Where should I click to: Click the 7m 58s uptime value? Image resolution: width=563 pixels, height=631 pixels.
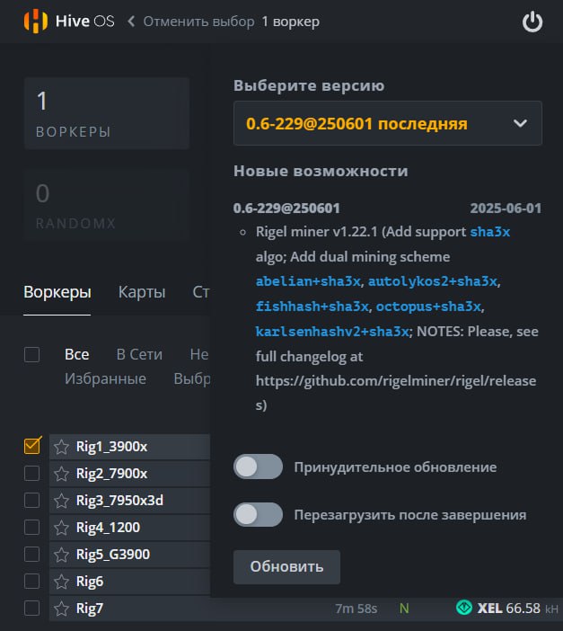coord(356,609)
